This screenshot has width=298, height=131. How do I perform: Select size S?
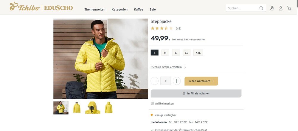coord(154,53)
